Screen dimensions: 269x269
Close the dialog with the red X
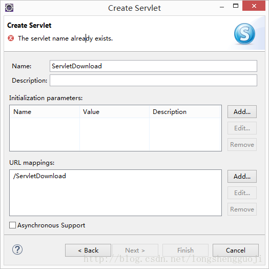point(254,6)
